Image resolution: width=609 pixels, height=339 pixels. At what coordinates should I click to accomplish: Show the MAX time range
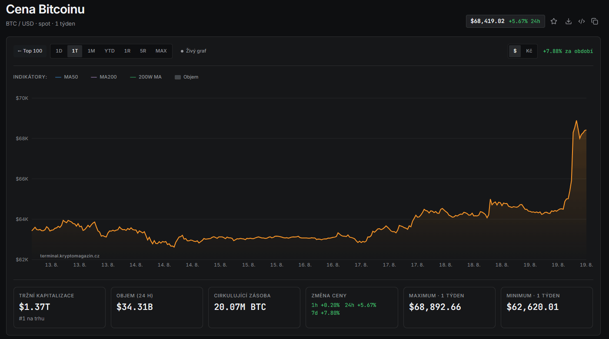(x=161, y=51)
